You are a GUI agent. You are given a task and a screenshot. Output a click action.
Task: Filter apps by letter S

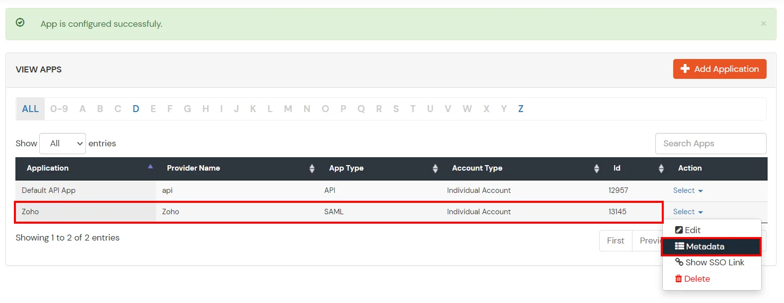[x=396, y=109]
